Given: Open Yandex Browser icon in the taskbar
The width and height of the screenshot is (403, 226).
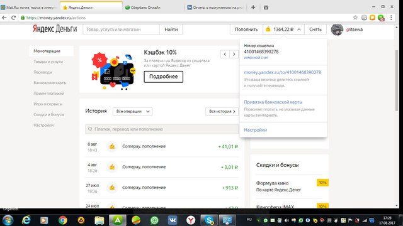Looking at the screenshot, I should click(x=191, y=220).
